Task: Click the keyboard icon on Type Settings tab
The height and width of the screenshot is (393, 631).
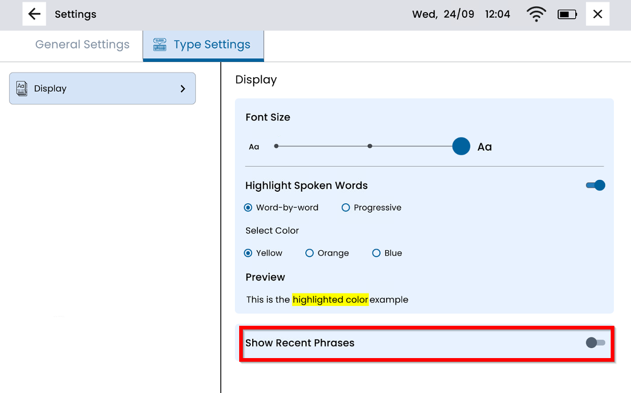Action: tap(160, 45)
